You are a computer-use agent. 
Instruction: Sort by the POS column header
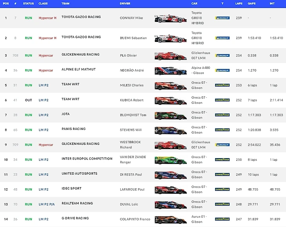6,3
